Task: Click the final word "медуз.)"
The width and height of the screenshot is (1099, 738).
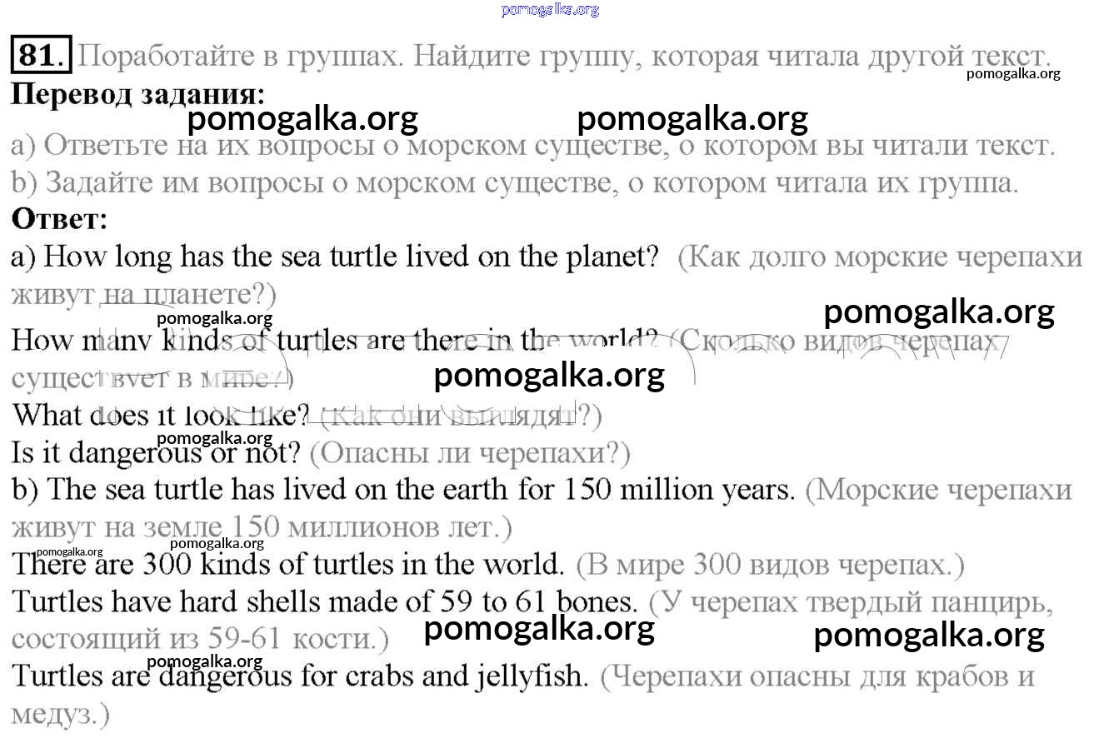Action: (61, 713)
